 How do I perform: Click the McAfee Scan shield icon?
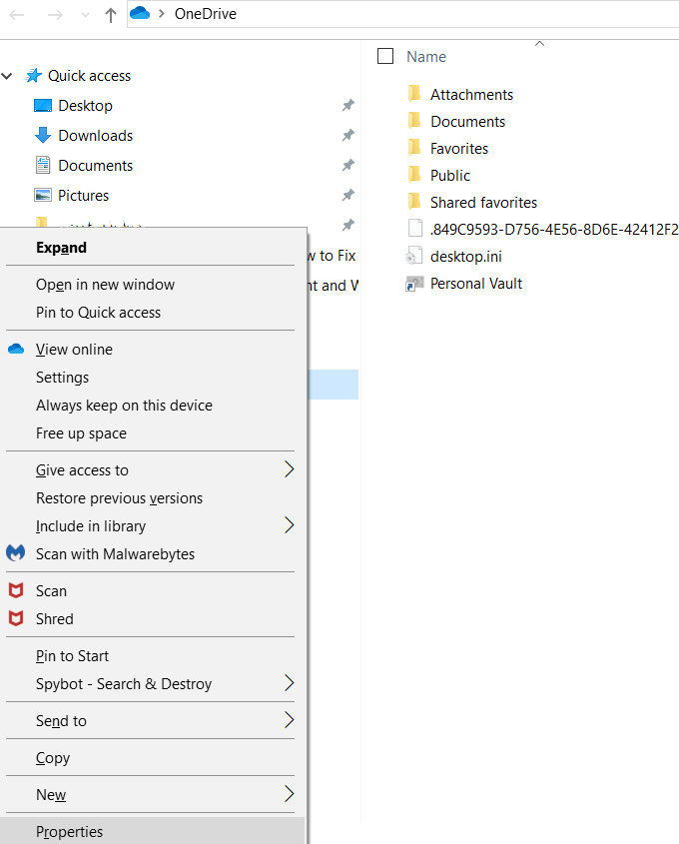16,590
